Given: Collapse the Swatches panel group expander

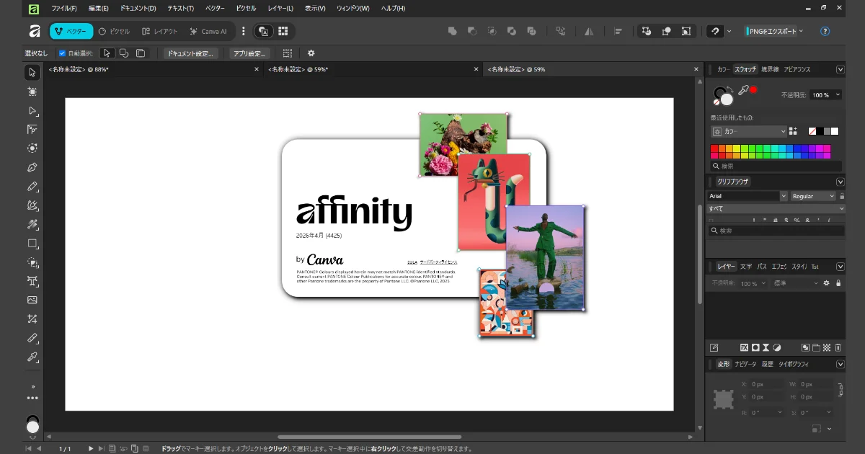Looking at the screenshot, I should [840, 69].
